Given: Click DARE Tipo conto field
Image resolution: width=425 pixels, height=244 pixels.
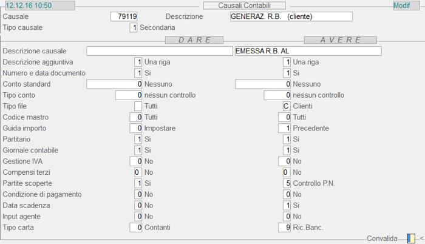Looking at the screenshot, I should pyautogui.click(x=129, y=95).
